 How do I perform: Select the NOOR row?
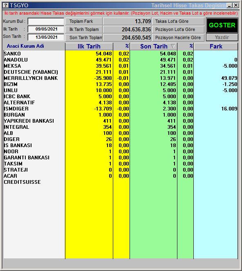[x=121, y=152]
